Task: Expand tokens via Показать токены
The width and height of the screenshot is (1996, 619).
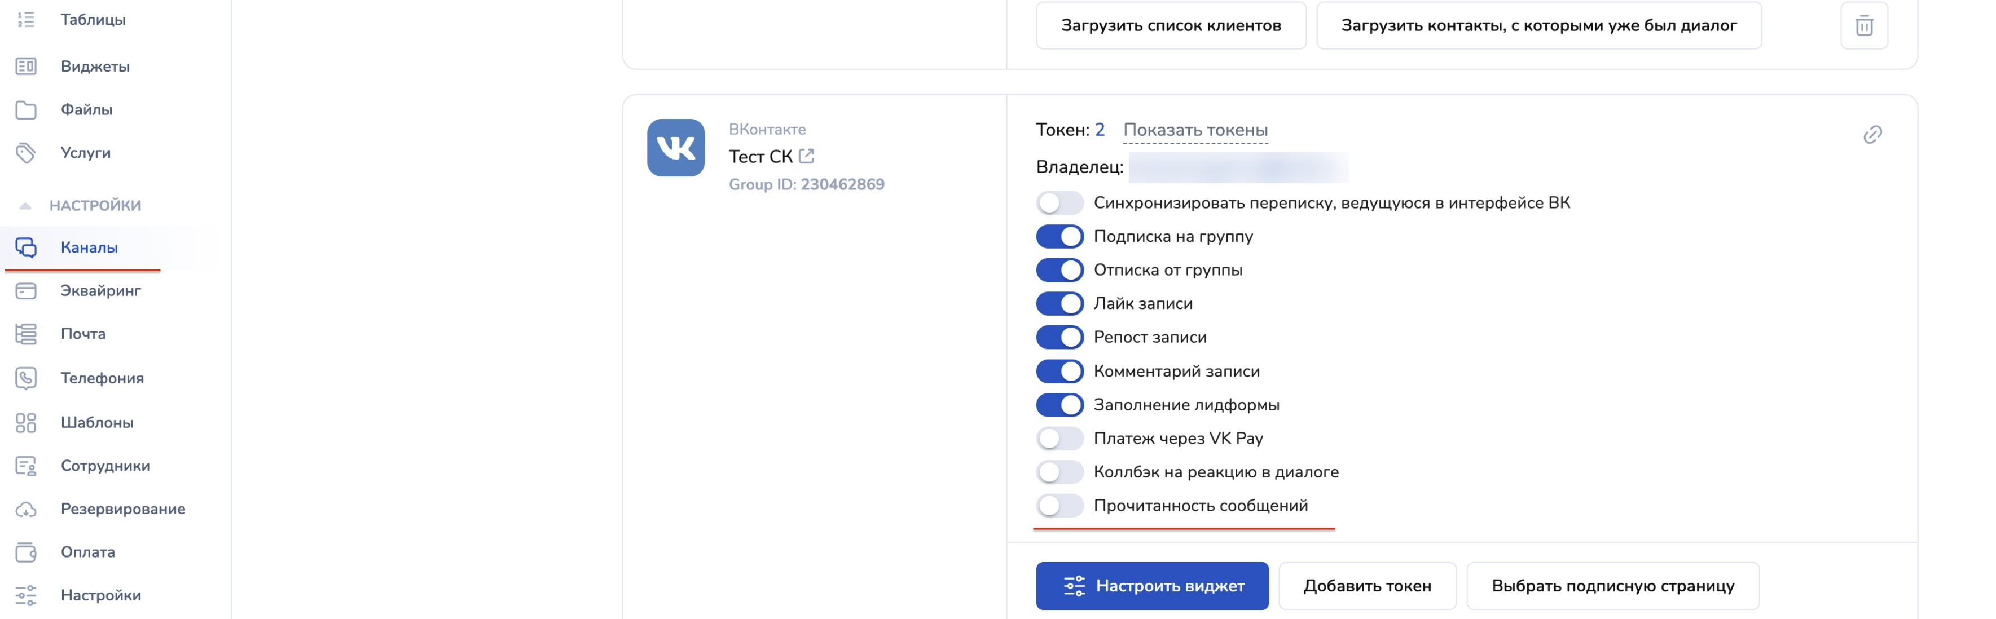Action: 1195,130
